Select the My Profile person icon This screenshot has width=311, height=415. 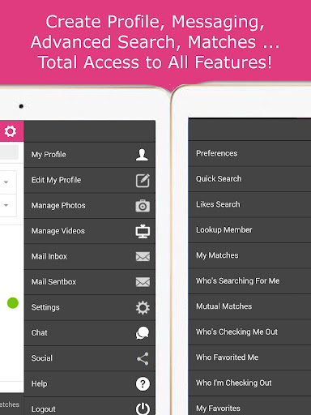click(142, 155)
